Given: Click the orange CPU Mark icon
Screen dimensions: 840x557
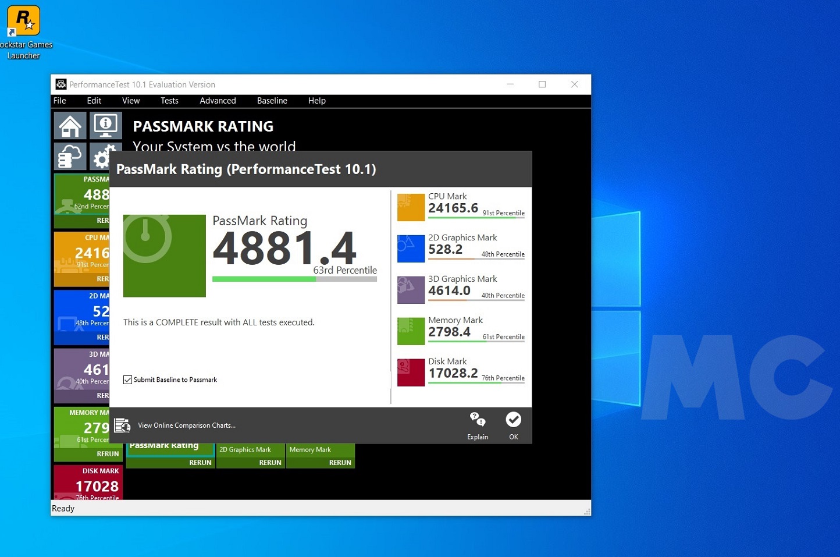Looking at the screenshot, I should [x=411, y=208].
